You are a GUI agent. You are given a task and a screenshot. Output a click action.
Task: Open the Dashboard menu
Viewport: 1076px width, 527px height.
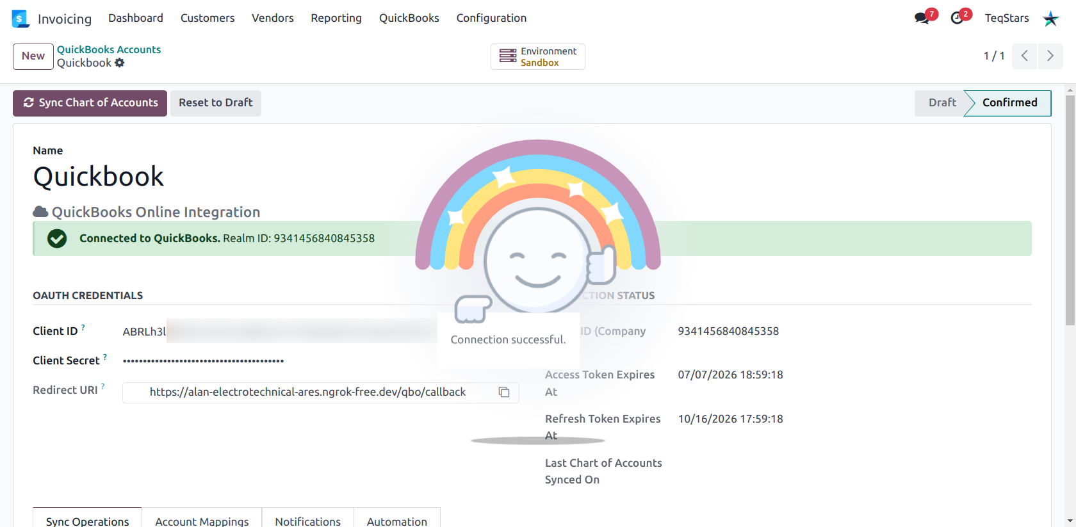click(x=136, y=18)
